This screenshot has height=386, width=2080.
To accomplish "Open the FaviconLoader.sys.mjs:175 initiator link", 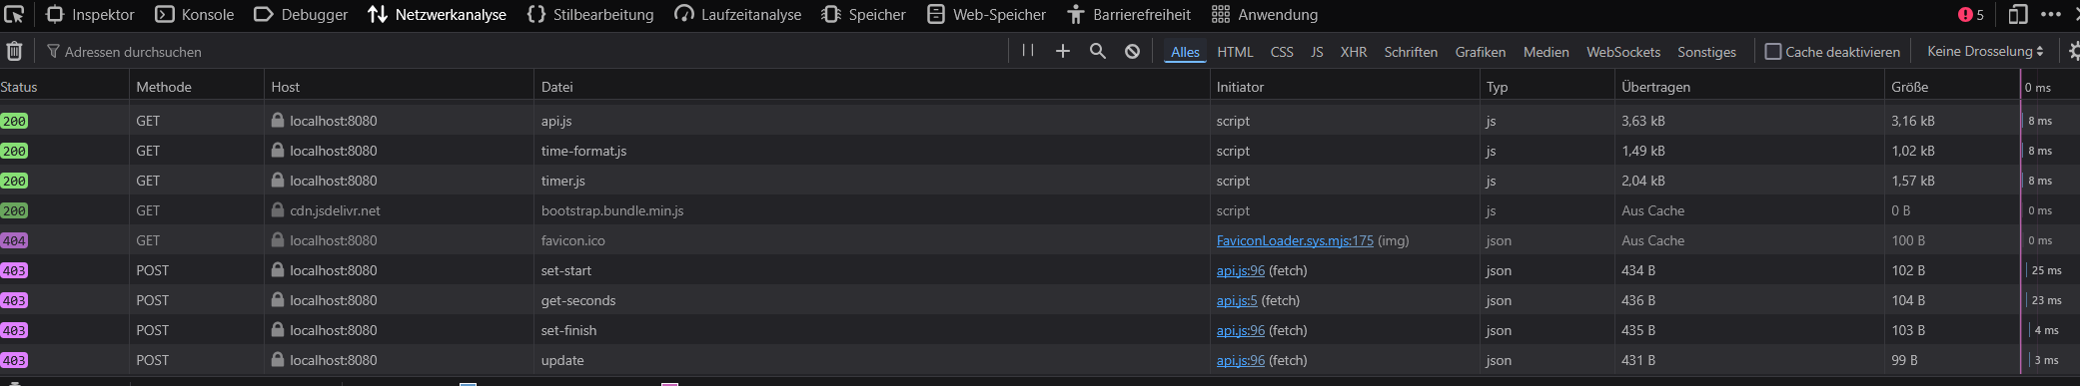I will pyautogui.click(x=1295, y=240).
